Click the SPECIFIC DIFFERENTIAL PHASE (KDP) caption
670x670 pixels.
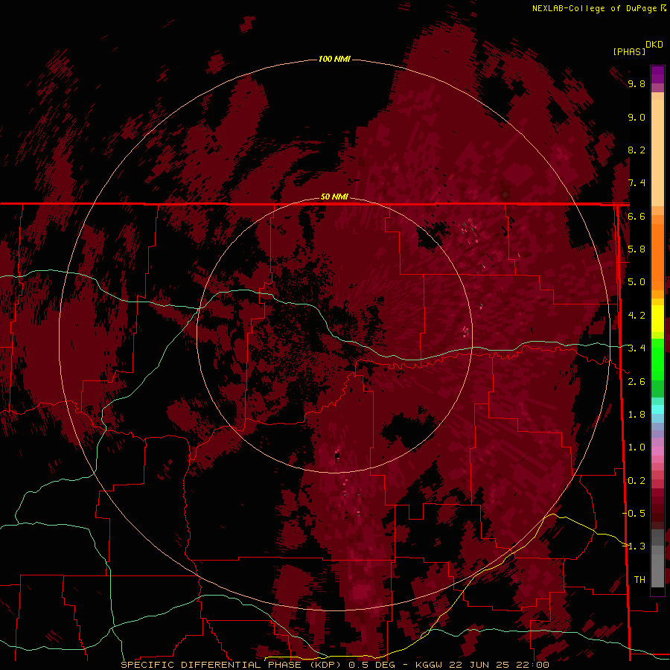[232, 665]
